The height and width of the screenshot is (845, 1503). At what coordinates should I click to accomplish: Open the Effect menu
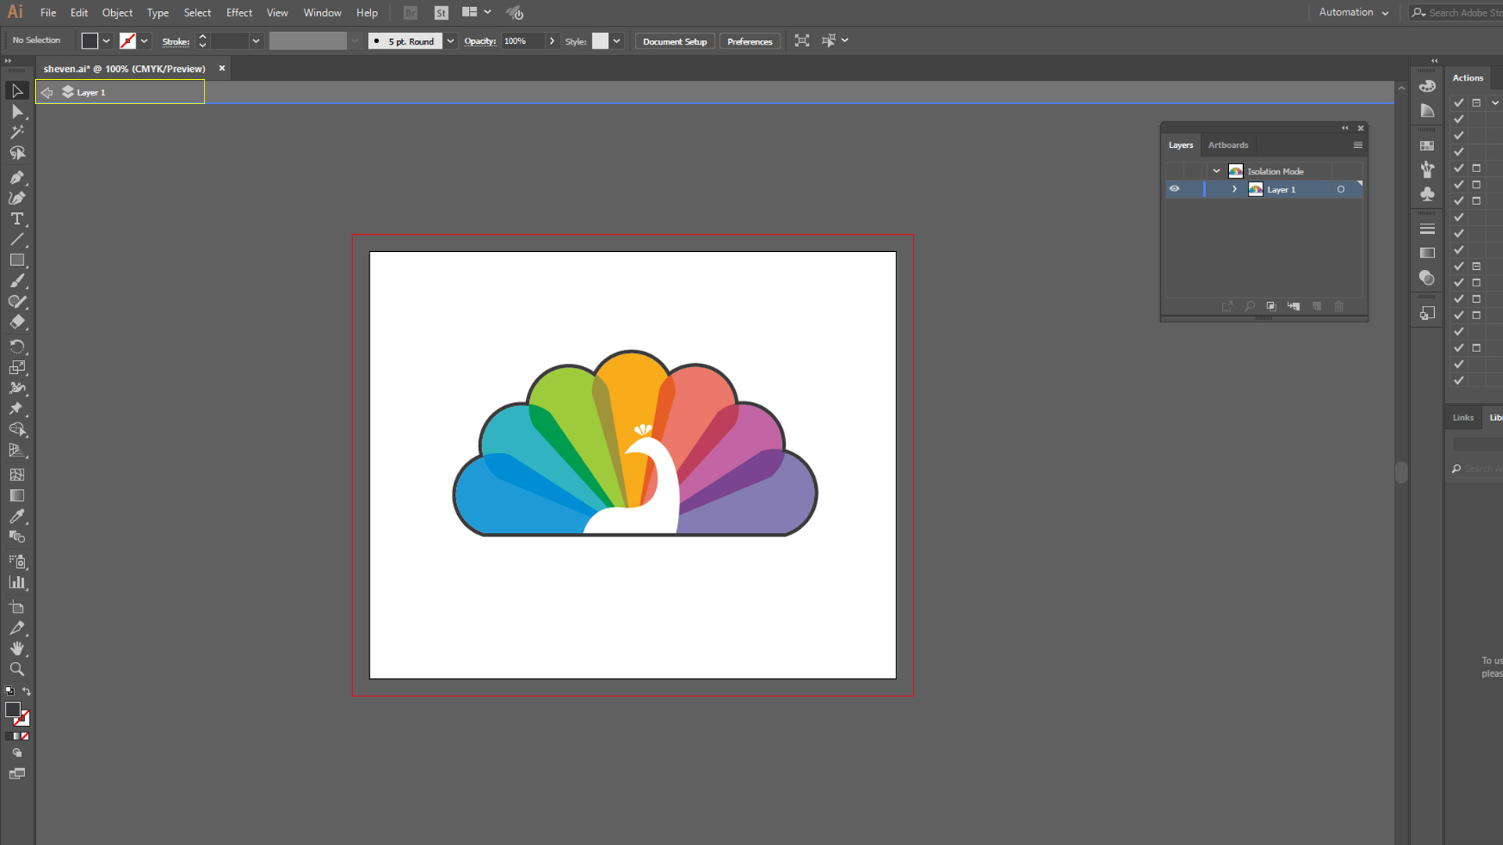pyautogui.click(x=240, y=13)
